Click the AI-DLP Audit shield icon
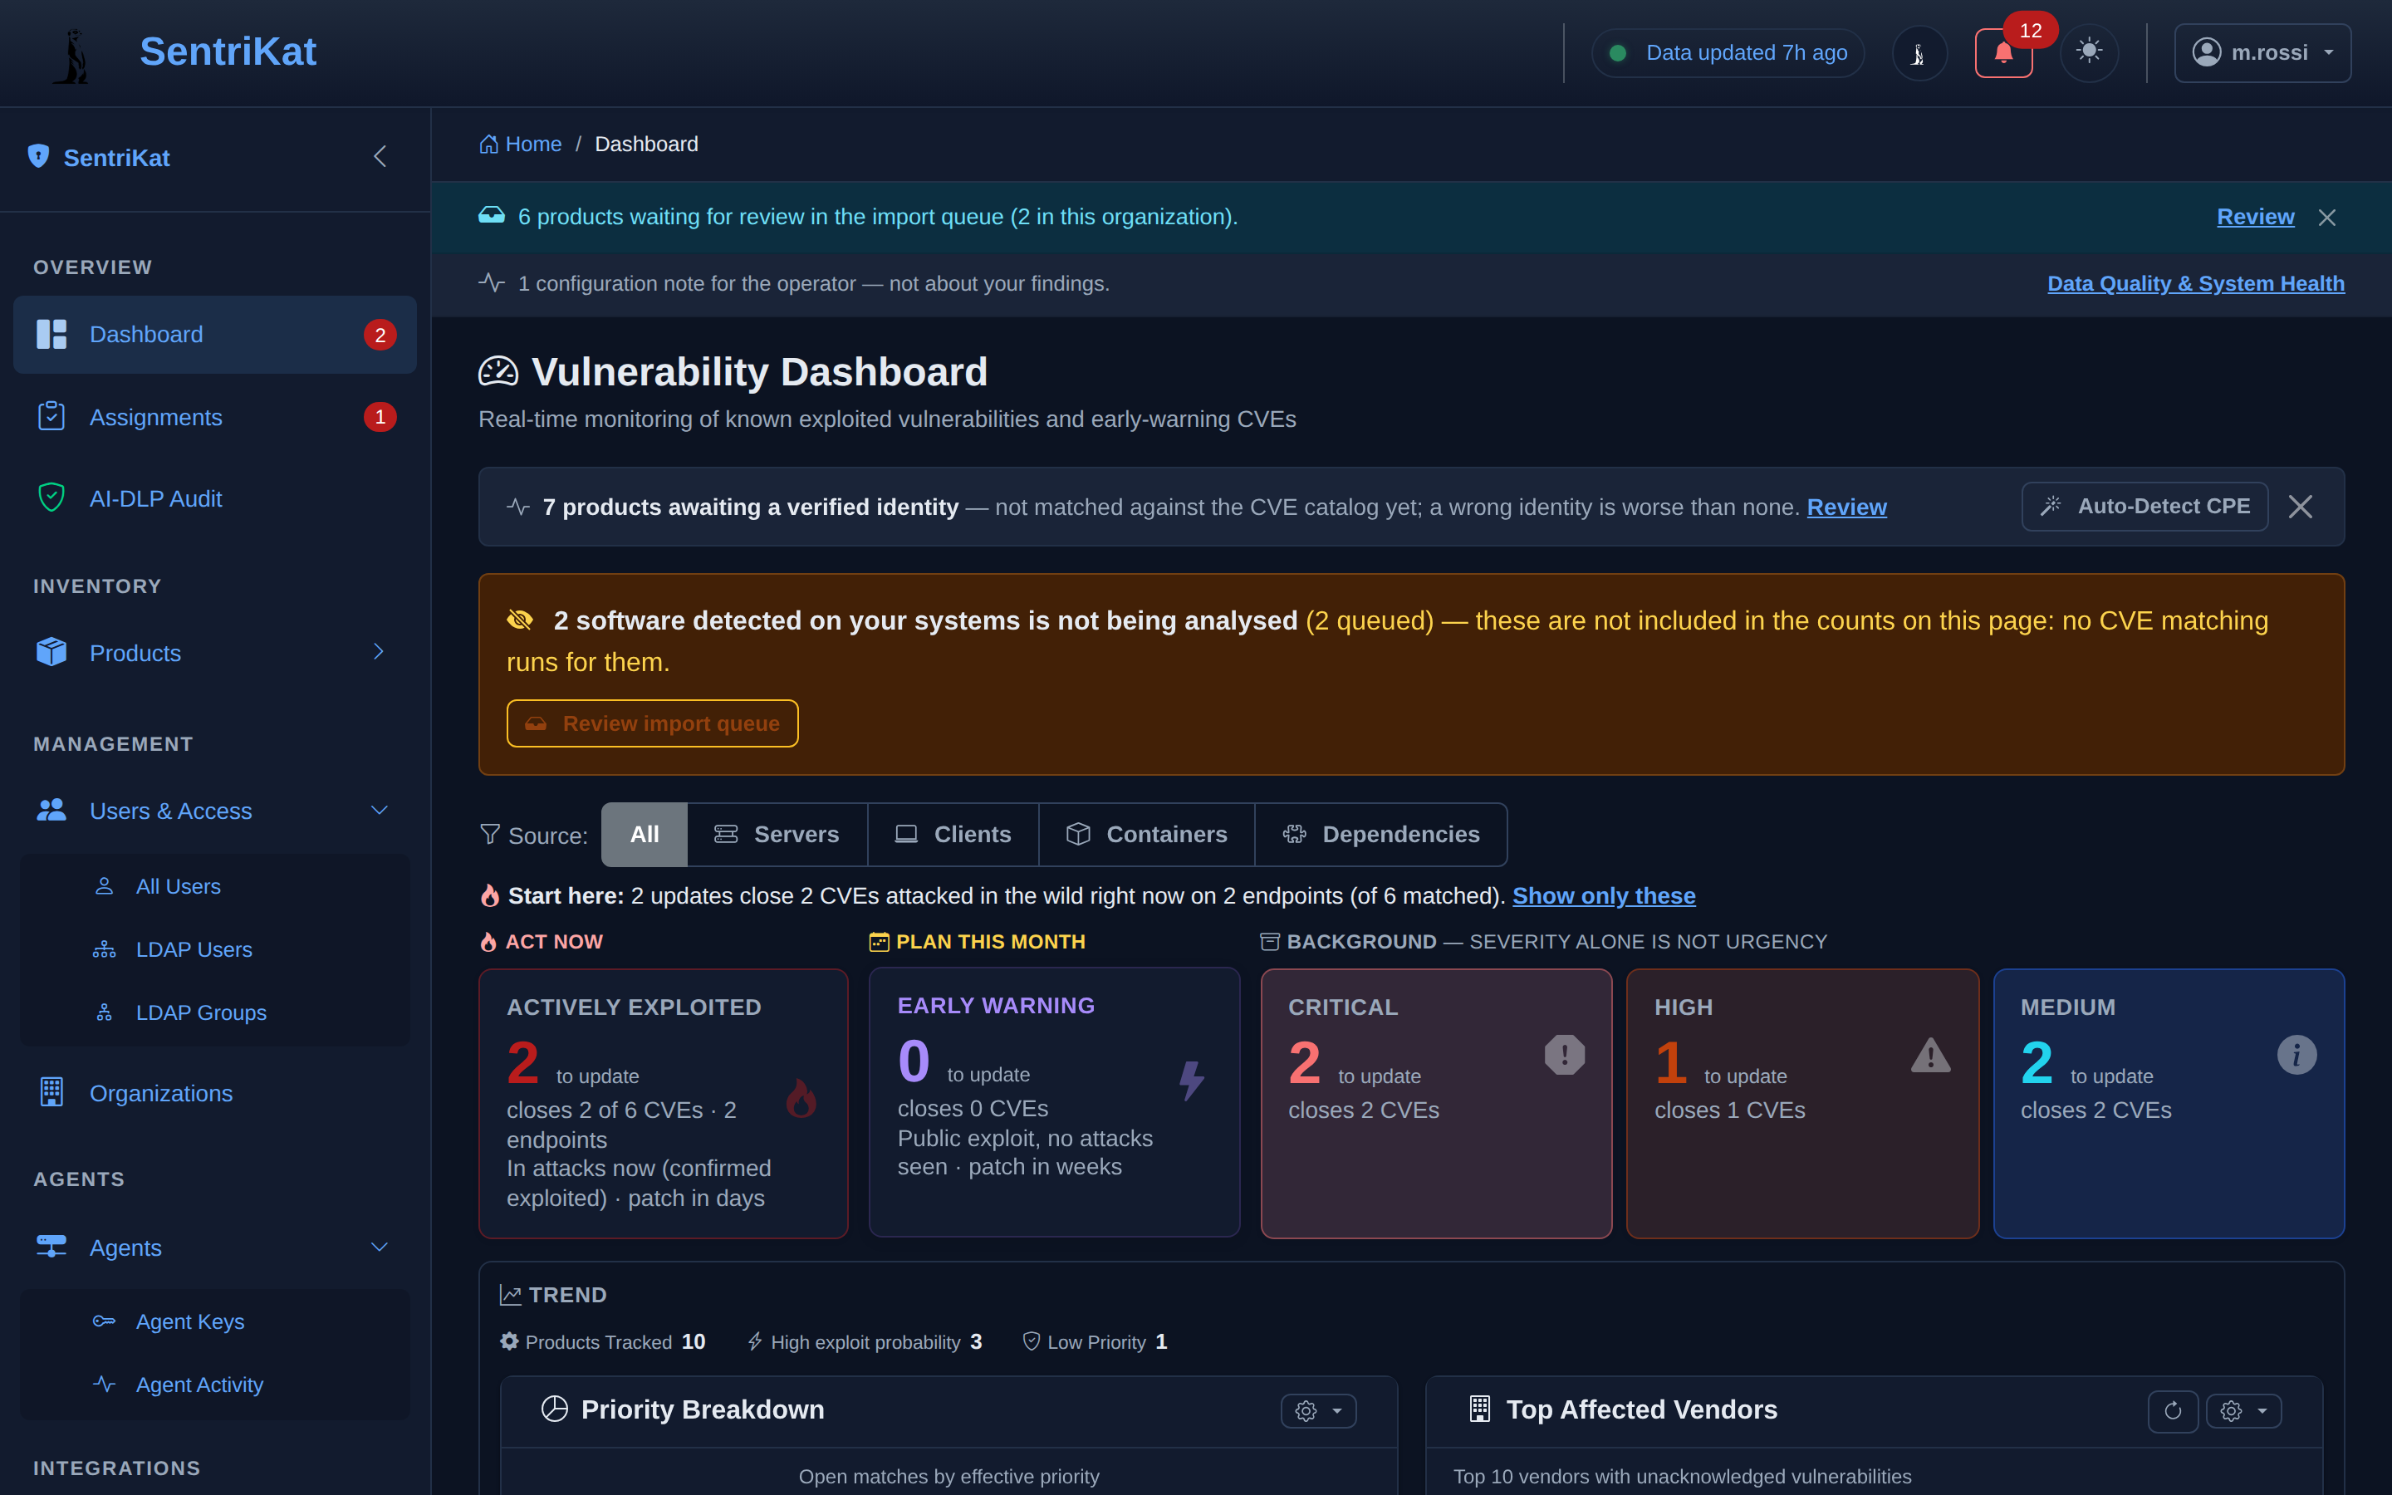The width and height of the screenshot is (2392, 1495). pos(51,498)
